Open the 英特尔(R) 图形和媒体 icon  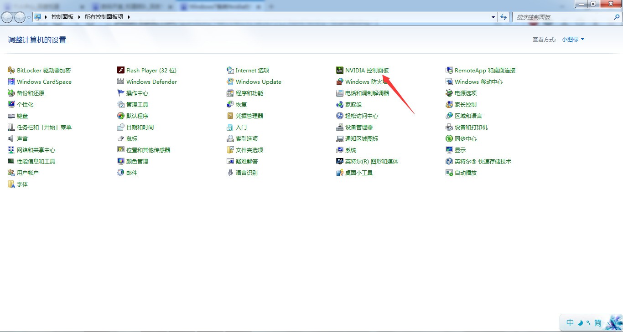tap(340, 161)
